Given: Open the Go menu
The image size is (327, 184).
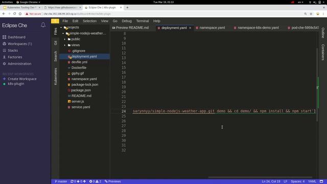Looking at the screenshot, I should click(x=115, y=21).
